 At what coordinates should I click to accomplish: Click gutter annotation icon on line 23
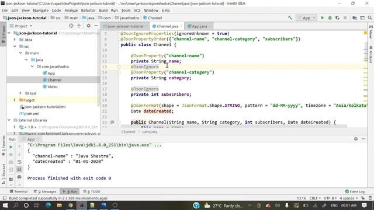point(112,122)
